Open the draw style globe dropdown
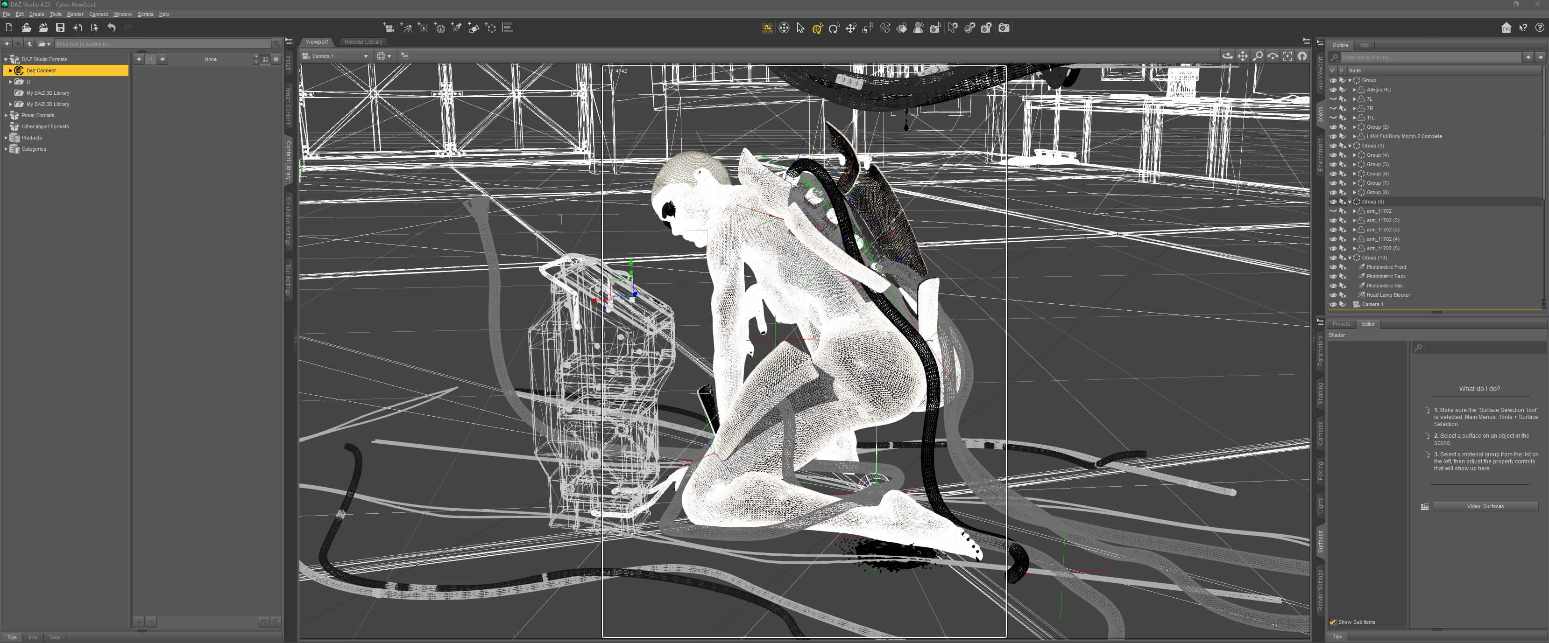 [x=384, y=56]
